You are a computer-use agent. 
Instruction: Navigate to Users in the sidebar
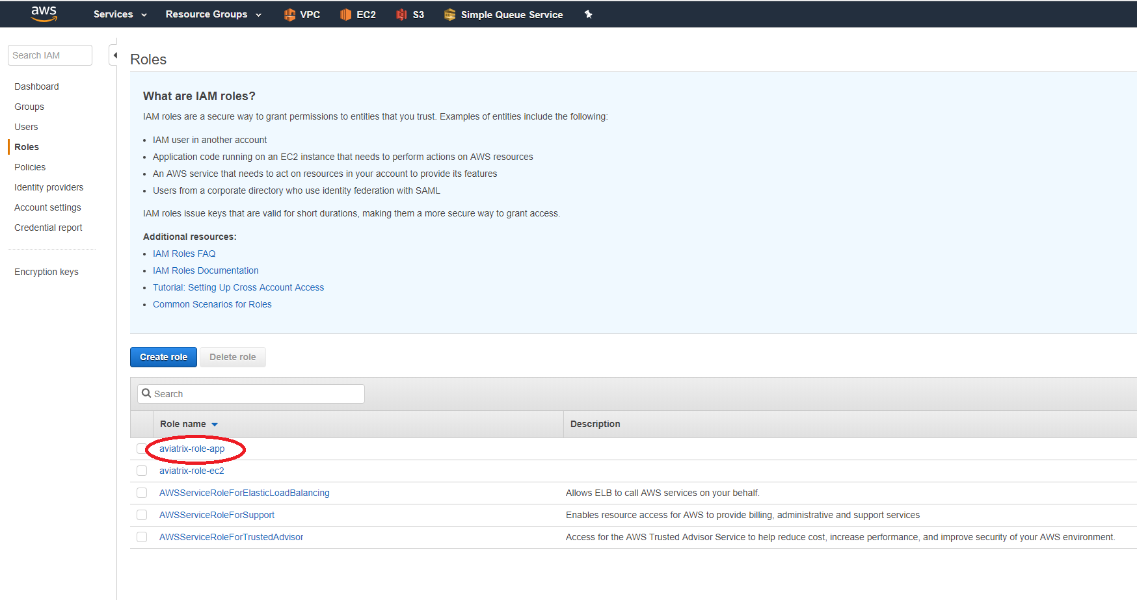(26, 127)
